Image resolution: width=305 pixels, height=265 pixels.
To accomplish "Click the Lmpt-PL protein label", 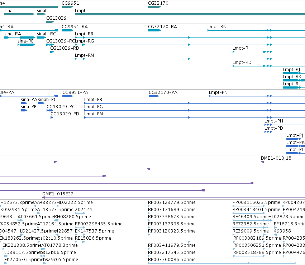I will point(295,150).
